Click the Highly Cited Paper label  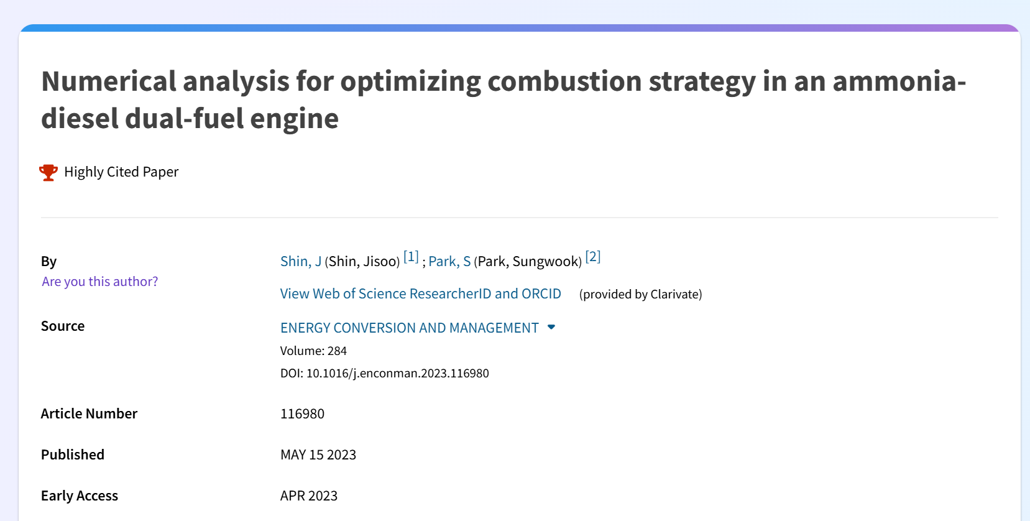pyautogui.click(x=121, y=172)
